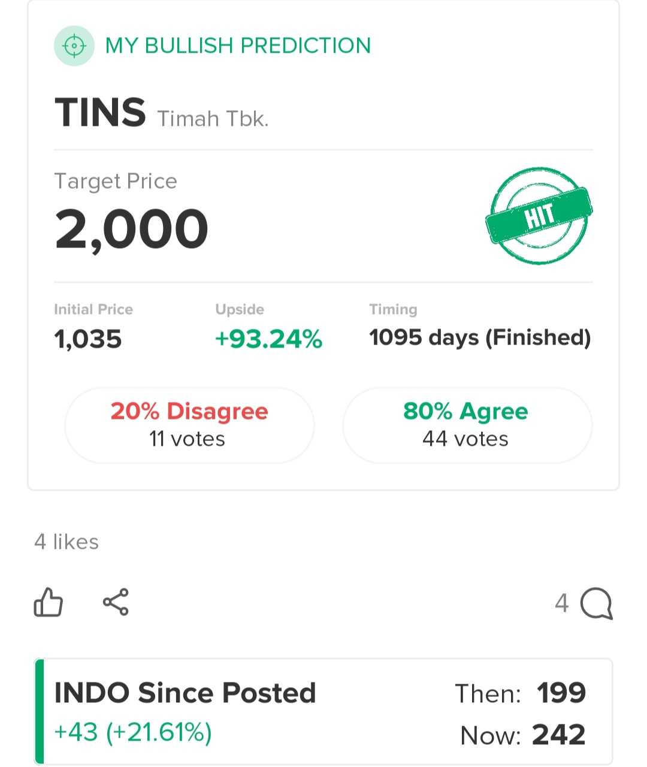
Task: Tap the +93.24% upside figure
Action: 268,339
